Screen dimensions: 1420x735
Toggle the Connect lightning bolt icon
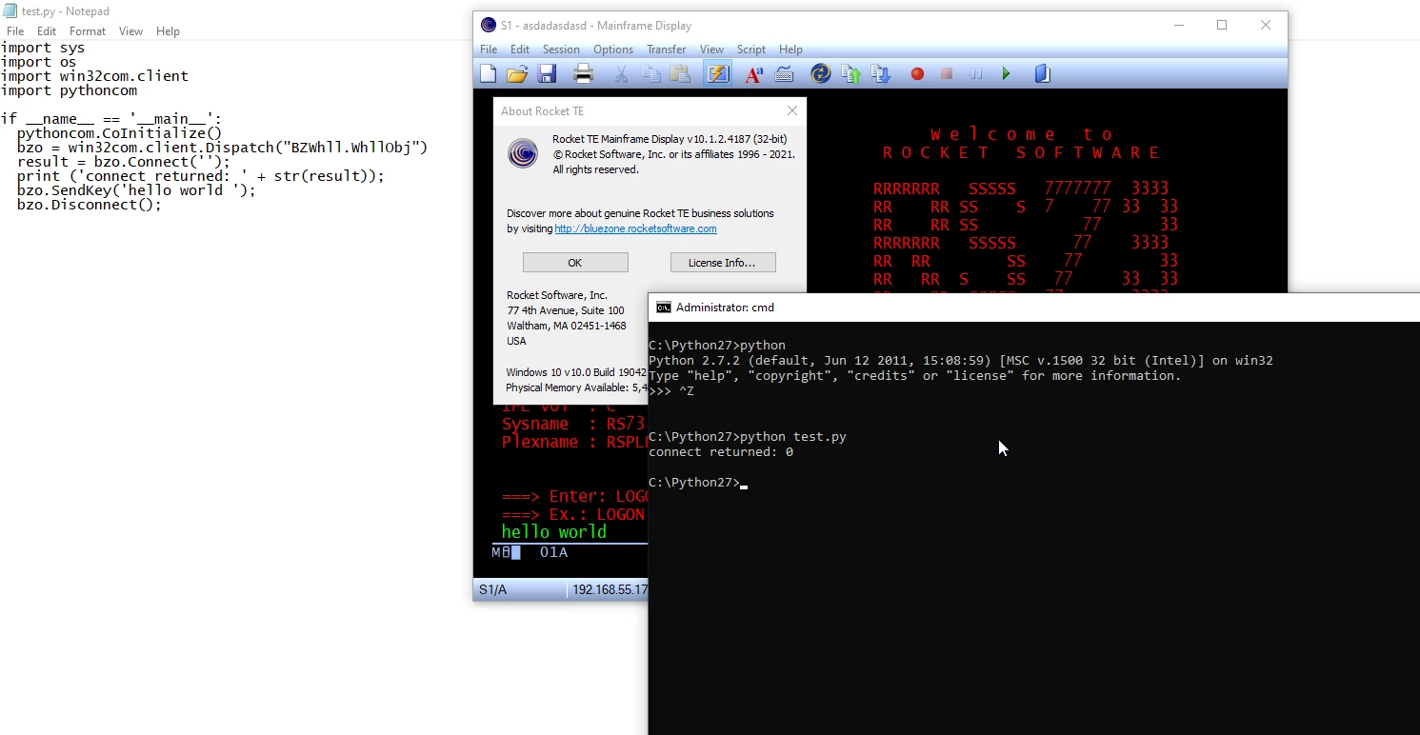point(717,73)
